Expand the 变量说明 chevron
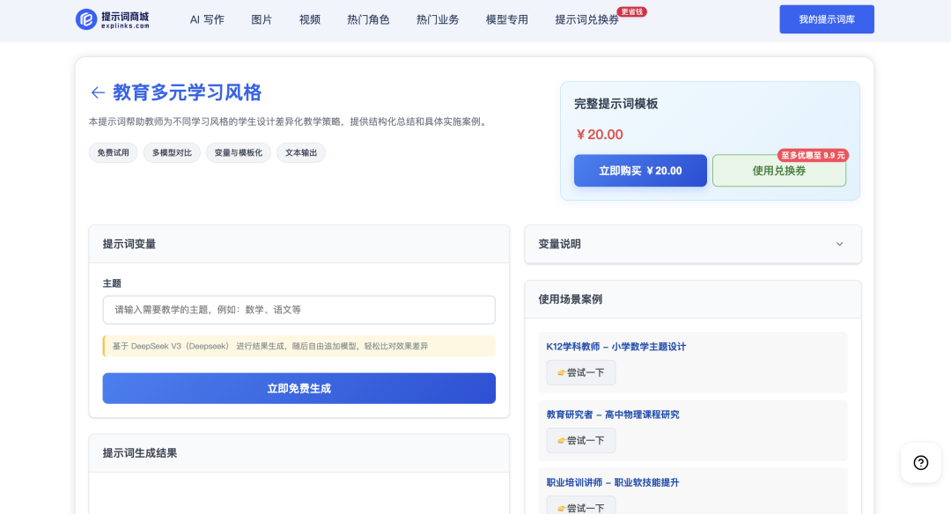Image resolution: width=951 pixels, height=514 pixels. [839, 244]
